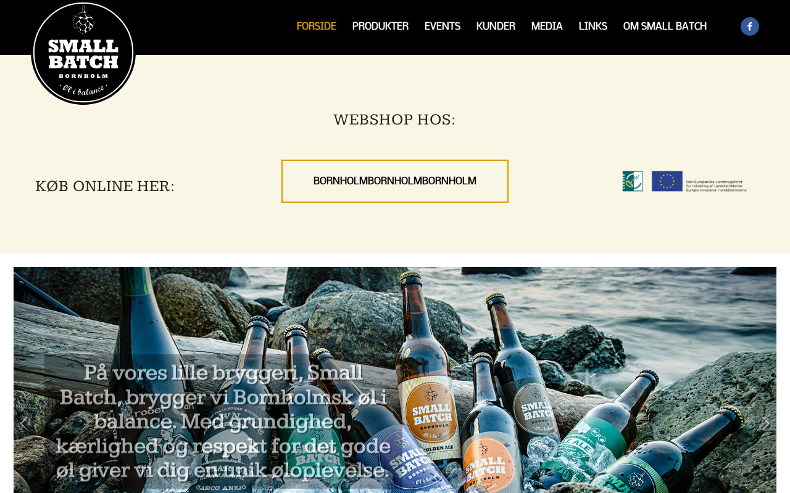
Task: Show previous slide with left arrow
Action: click(23, 424)
